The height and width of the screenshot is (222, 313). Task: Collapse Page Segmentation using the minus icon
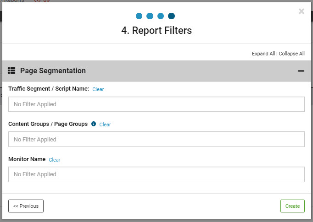[x=301, y=71]
